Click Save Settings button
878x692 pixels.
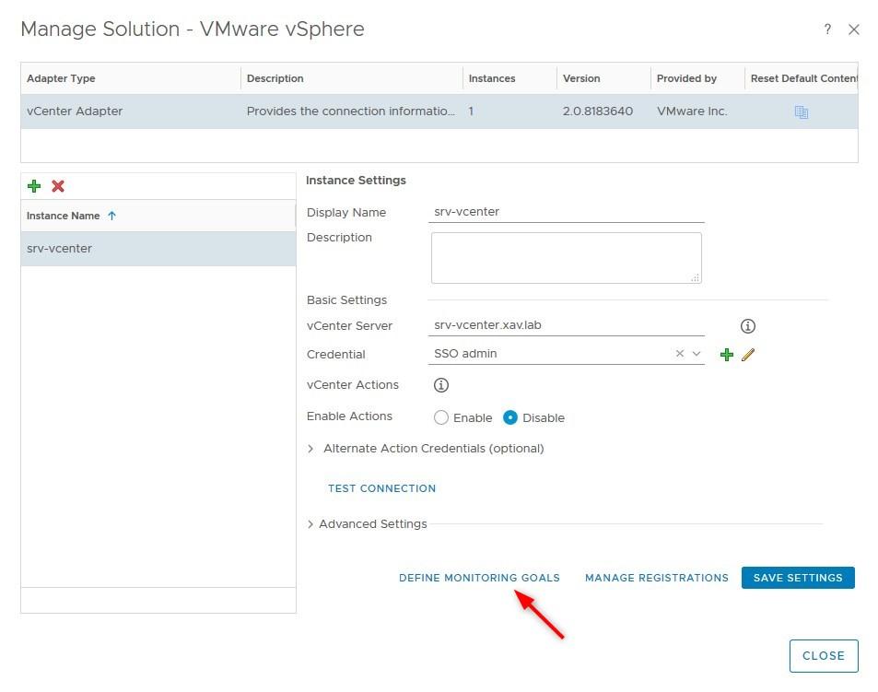797,578
